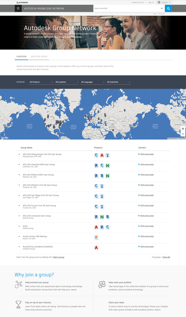The width and height of the screenshot is (186, 317).
Task: Click the Autodesk logo
Action: coord(22,2)
